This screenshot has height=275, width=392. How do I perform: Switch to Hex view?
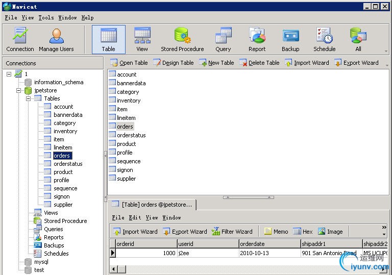pyautogui.click(x=303, y=232)
